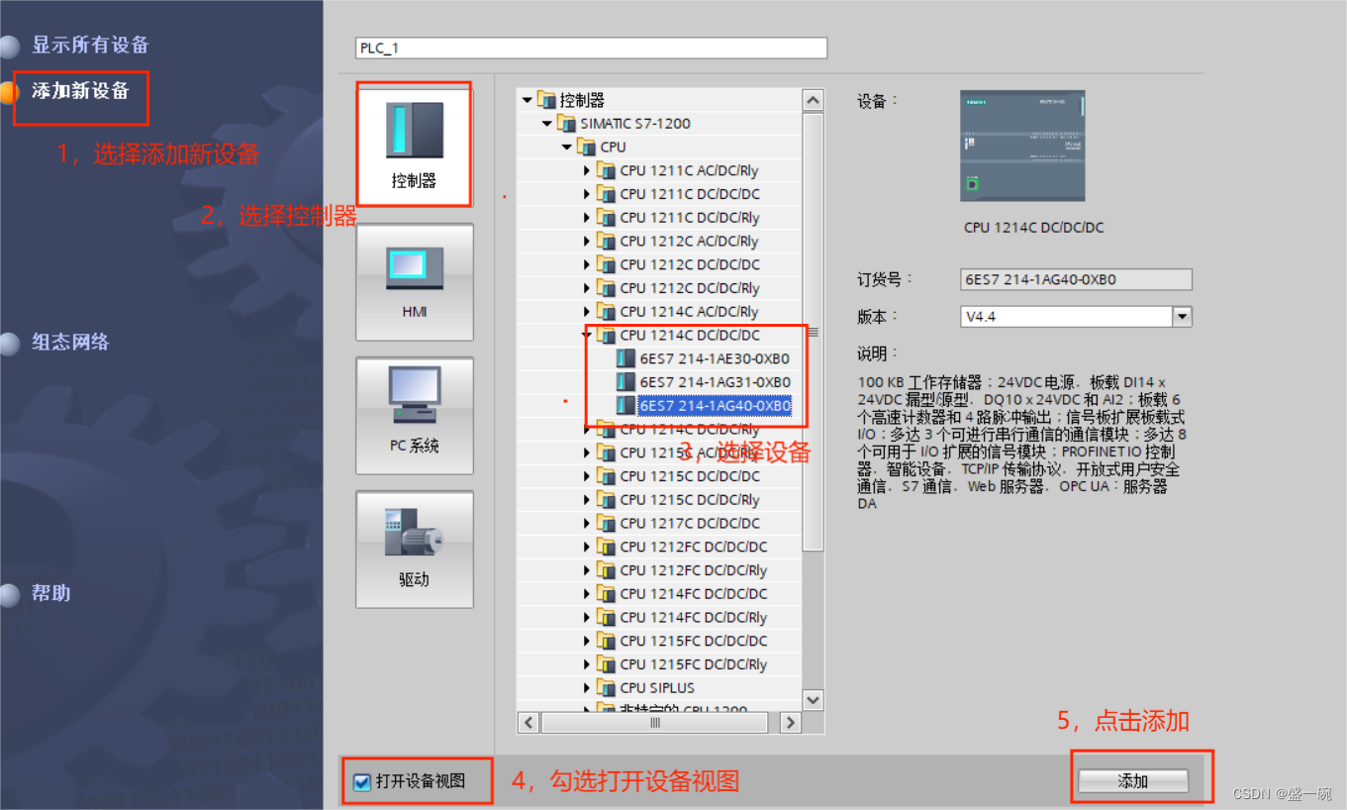Viewport: 1347px width, 810px height.
Task: Open 组态网络 in the sidebar
Action: (x=70, y=343)
